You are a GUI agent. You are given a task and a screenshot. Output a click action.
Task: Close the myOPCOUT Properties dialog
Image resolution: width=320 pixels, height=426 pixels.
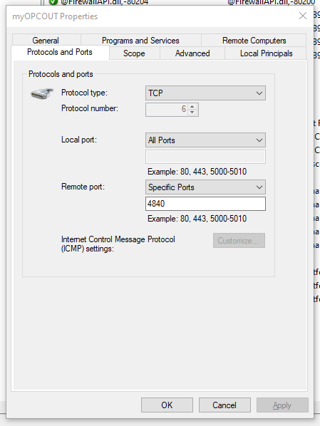tap(303, 16)
